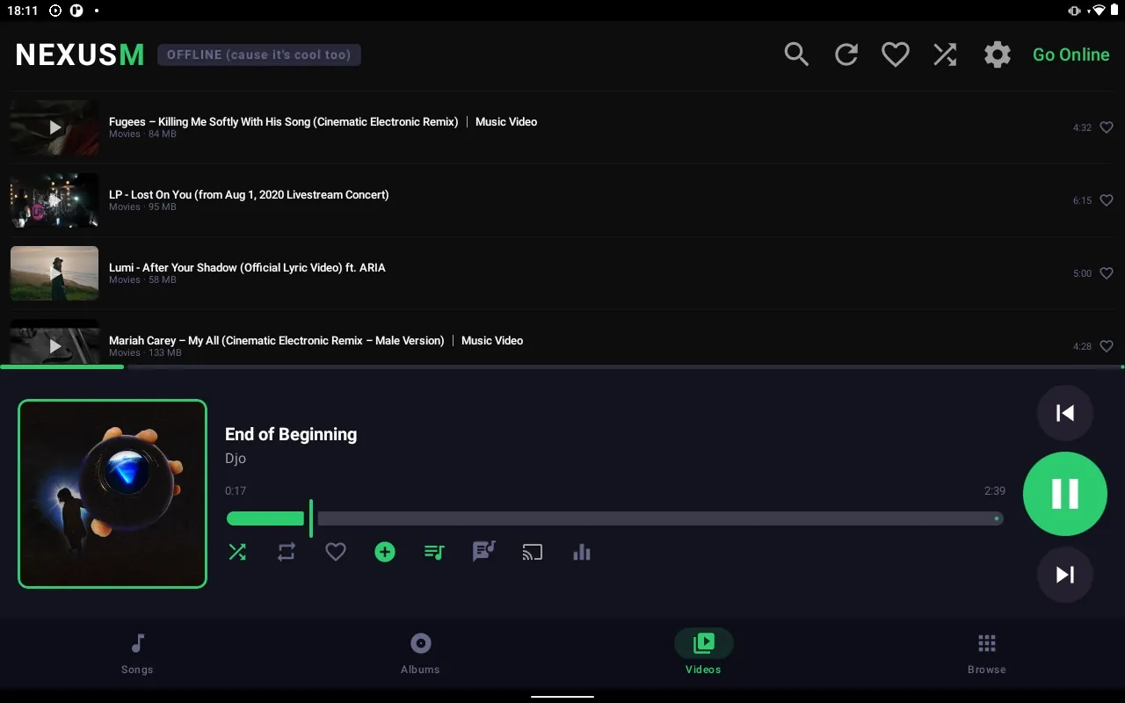Favorite LP Lost On You video
Viewport: 1125px width, 703px height.
1107,200
